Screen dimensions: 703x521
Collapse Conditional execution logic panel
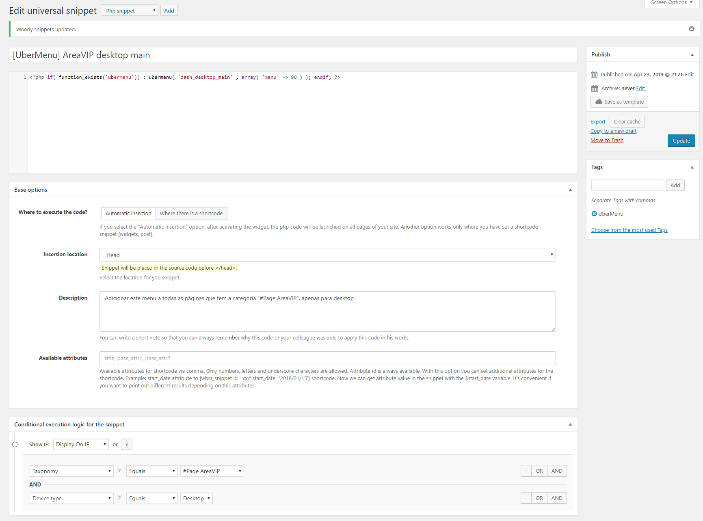tap(570, 424)
